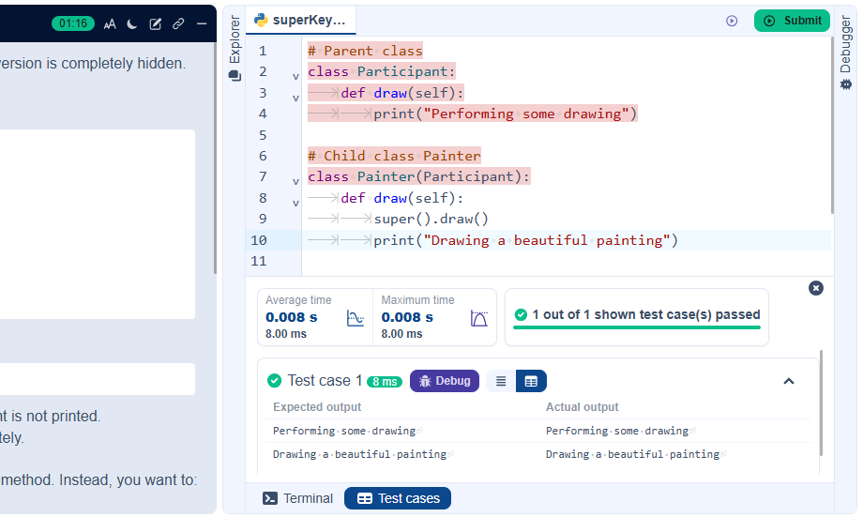Click the 01:16 timer badge

[x=73, y=23]
